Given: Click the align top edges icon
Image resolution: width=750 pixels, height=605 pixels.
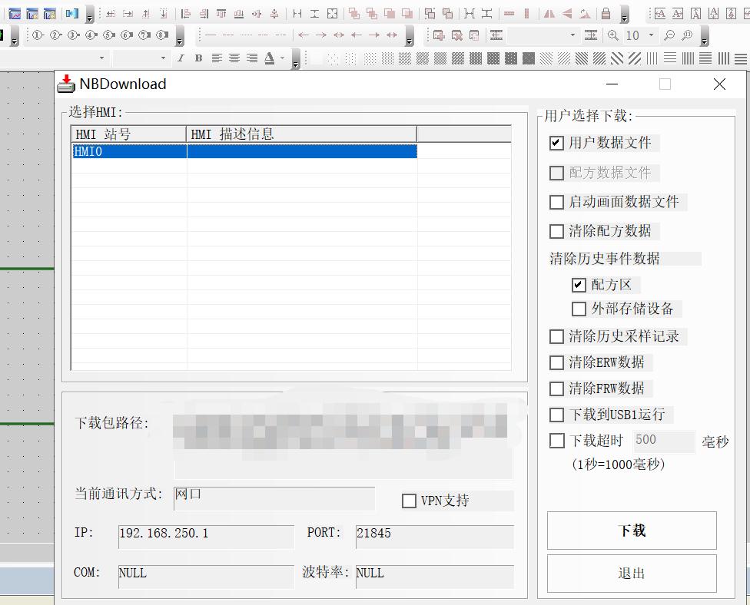Looking at the screenshot, I should coord(221,14).
